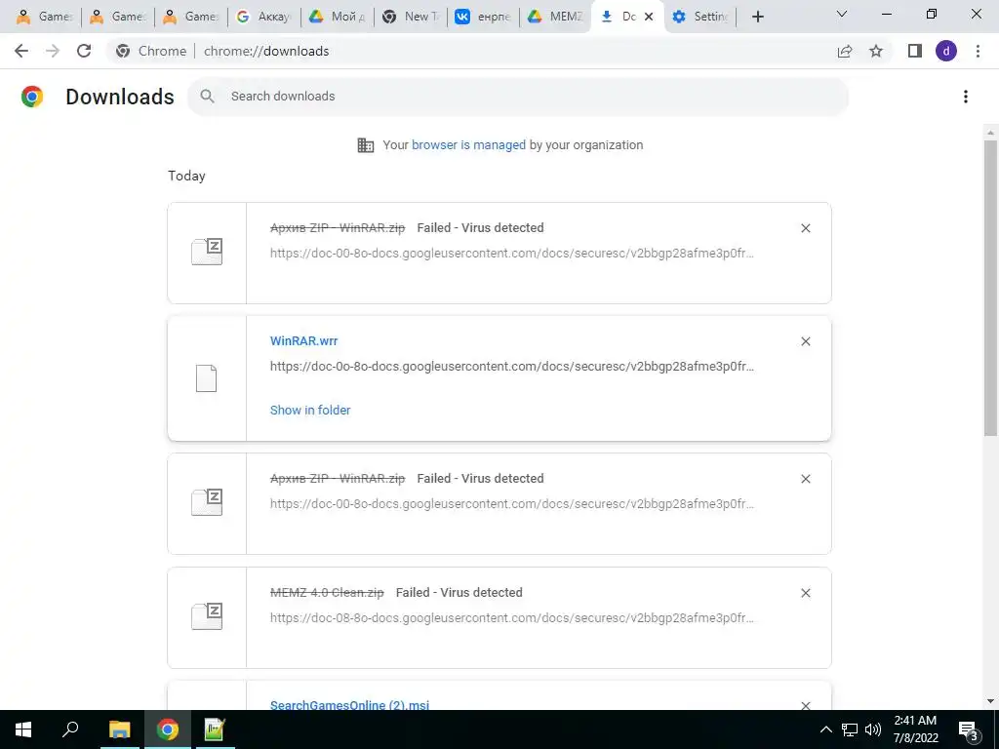999x749 pixels.
Task: Click the 'Today' date heading
Action: click(186, 176)
